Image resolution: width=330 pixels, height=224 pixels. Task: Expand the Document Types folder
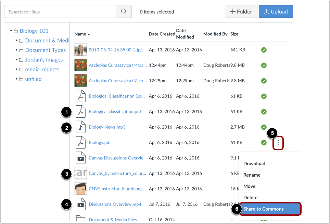pos(16,50)
